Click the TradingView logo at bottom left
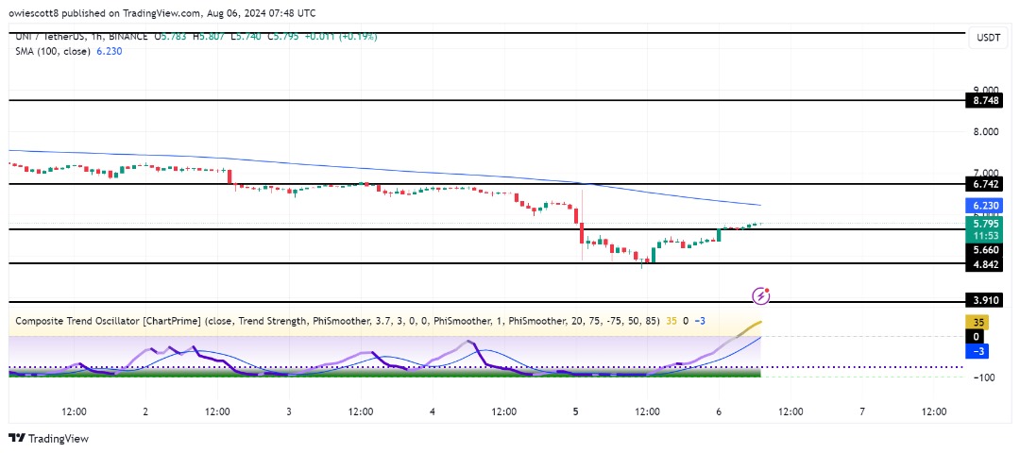The width and height of the screenshot is (1020, 453). (49, 439)
